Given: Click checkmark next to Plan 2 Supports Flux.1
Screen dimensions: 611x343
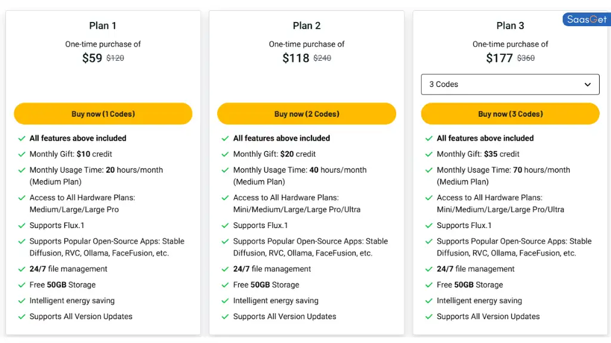Looking at the screenshot, I should (226, 226).
